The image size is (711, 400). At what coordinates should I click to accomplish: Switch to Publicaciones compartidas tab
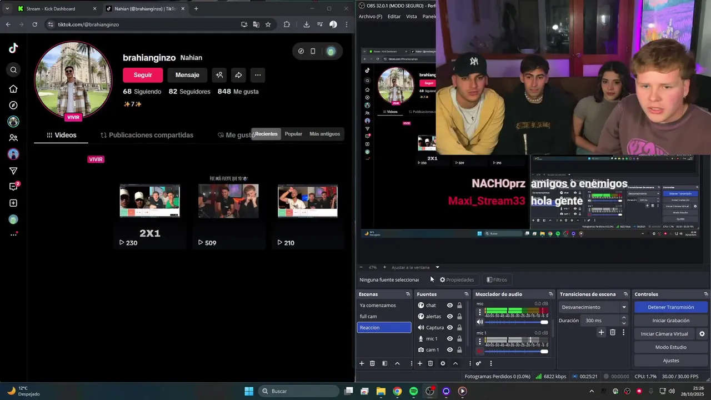147,135
